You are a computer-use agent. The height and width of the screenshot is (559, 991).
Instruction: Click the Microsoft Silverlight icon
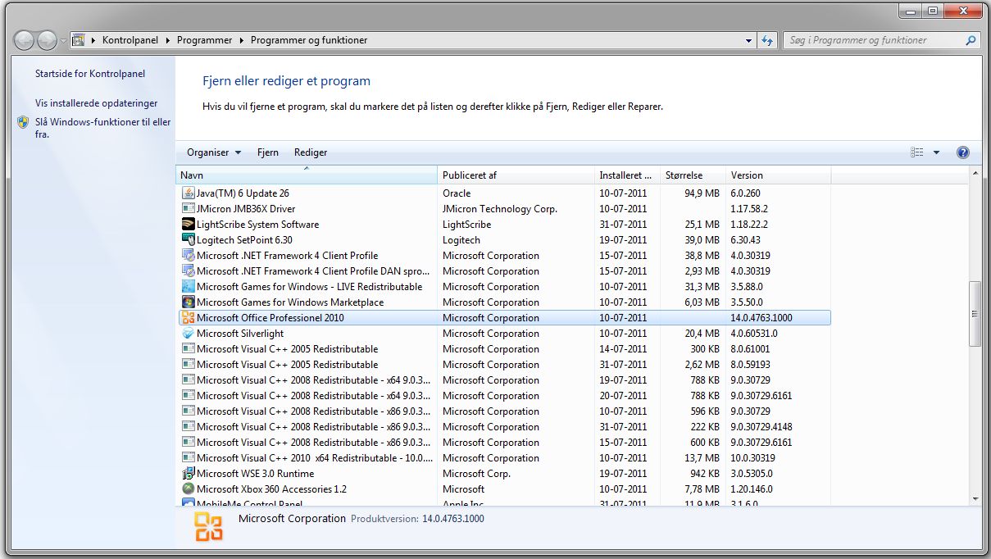188,334
